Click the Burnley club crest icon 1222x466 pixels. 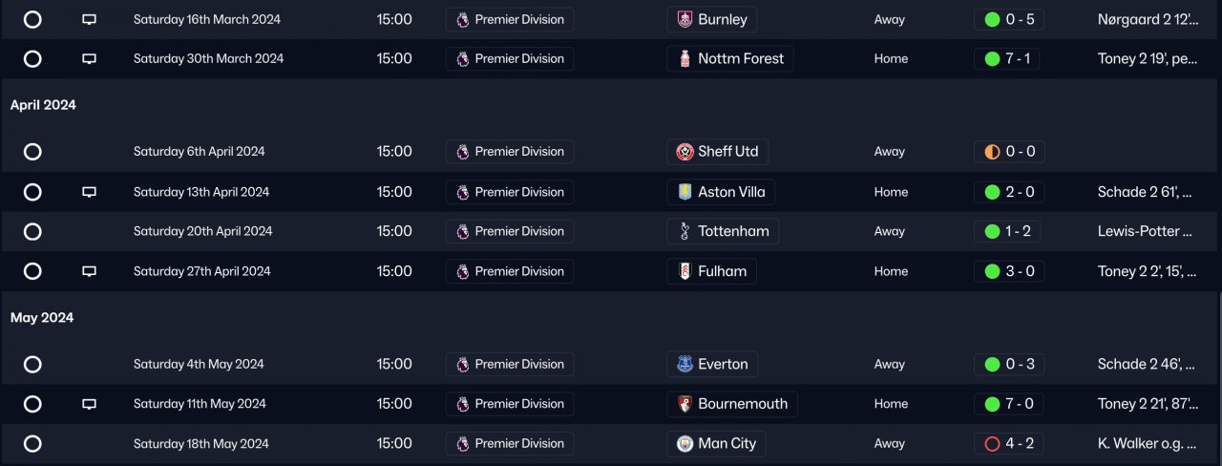684,19
